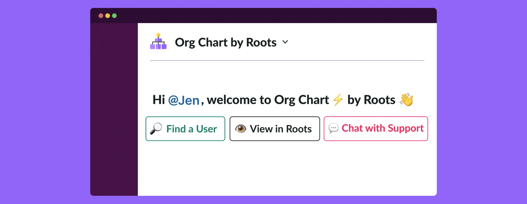Click the speech bubble support icon
The width and height of the screenshot is (527, 204).
[333, 128]
